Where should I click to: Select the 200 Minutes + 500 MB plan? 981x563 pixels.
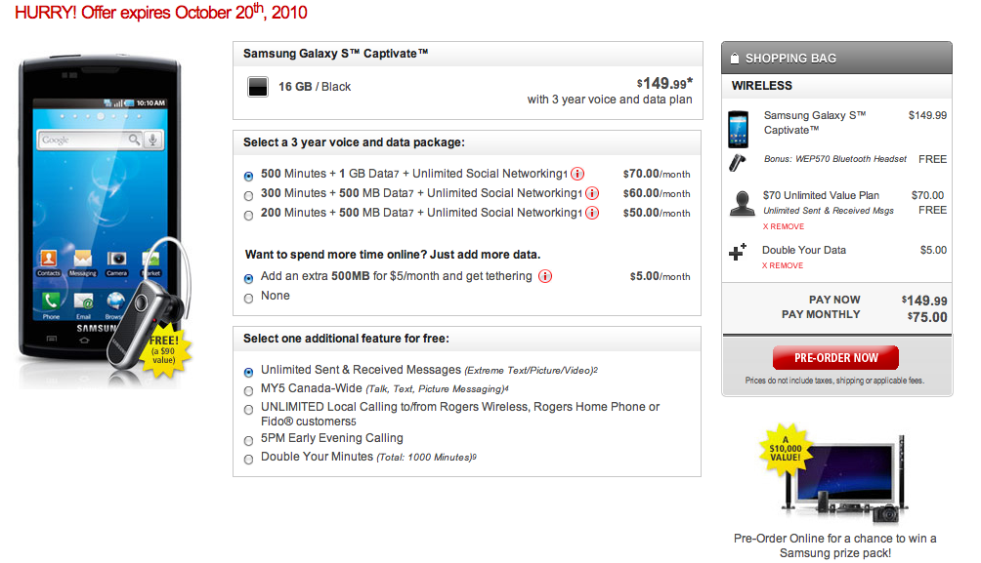click(x=249, y=214)
